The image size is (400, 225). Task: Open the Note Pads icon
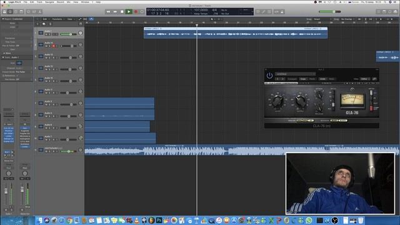click(384, 12)
